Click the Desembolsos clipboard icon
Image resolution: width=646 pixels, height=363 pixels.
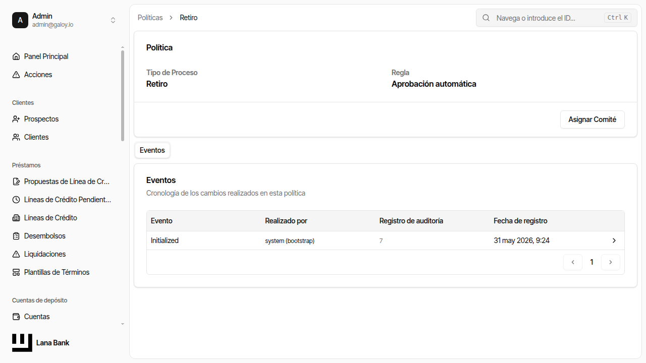[x=16, y=236]
